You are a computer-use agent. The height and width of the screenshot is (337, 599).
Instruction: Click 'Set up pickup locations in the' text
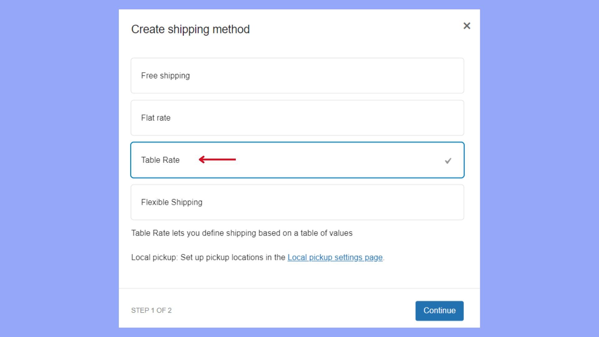pyautogui.click(x=233, y=257)
